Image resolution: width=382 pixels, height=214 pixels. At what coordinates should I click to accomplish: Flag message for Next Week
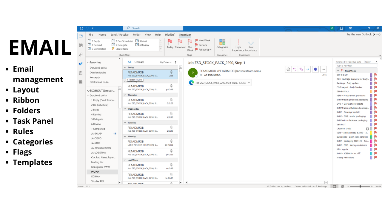[x=203, y=40]
